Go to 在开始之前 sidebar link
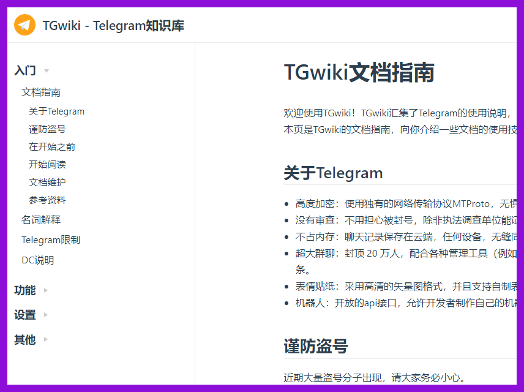The width and height of the screenshot is (524, 392). click(52, 147)
